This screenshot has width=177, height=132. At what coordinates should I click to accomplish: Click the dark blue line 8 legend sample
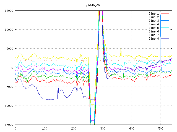[165, 38]
